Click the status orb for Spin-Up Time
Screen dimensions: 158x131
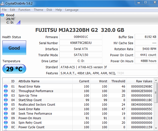click(x=6, y=95)
